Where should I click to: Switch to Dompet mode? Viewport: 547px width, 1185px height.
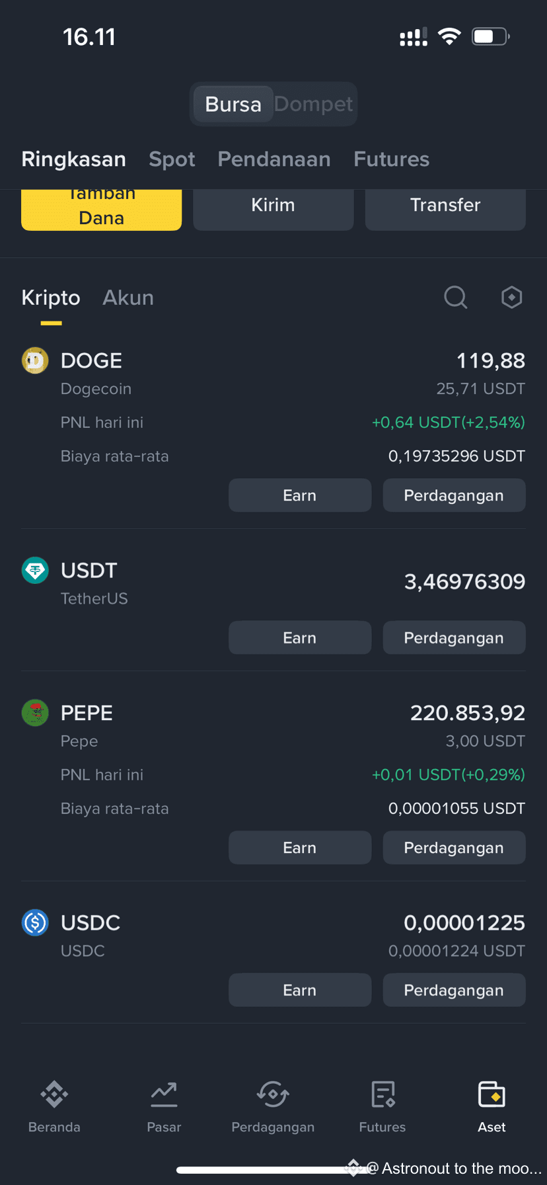[314, 104]
